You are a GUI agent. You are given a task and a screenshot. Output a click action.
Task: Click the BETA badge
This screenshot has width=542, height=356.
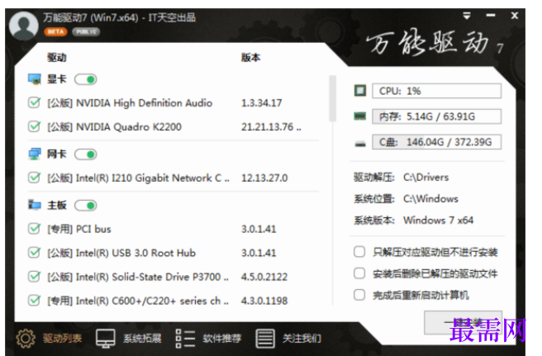pos(55,31)
